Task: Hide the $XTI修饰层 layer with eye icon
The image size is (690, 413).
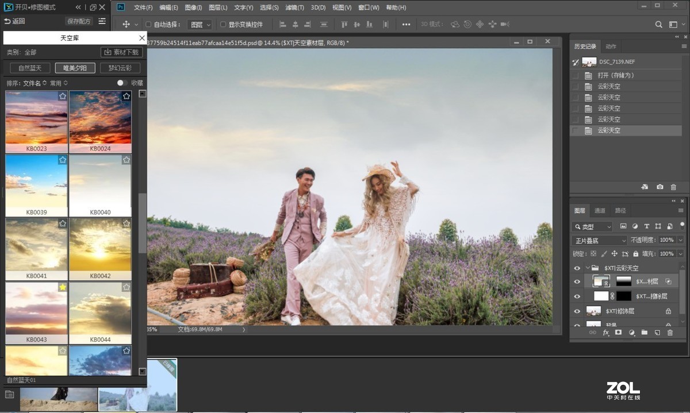Action: (577, 311)
